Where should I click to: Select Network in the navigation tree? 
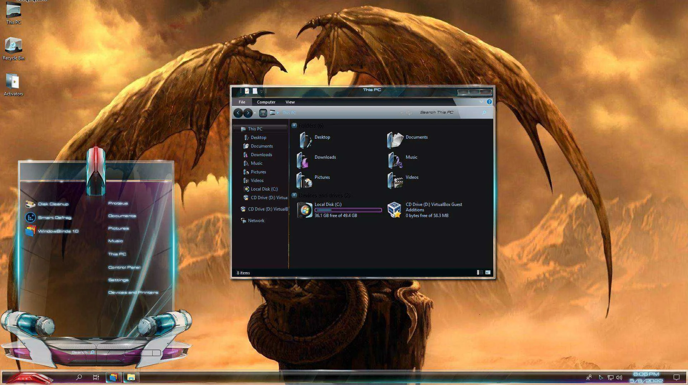coord(256,221)
